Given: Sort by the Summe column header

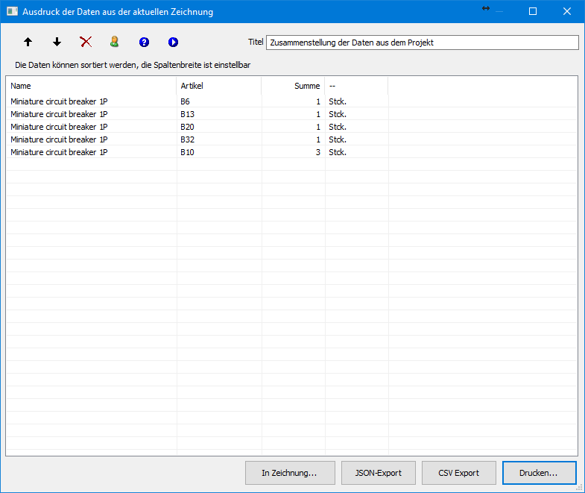Looking at the screenshot, I should [x=293, y=86].
